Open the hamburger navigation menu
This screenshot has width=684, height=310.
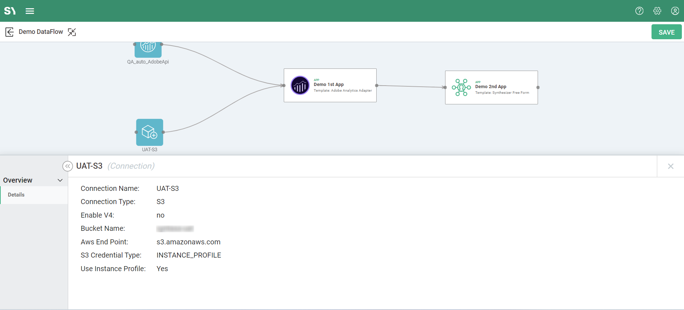(x=30, y=11)
